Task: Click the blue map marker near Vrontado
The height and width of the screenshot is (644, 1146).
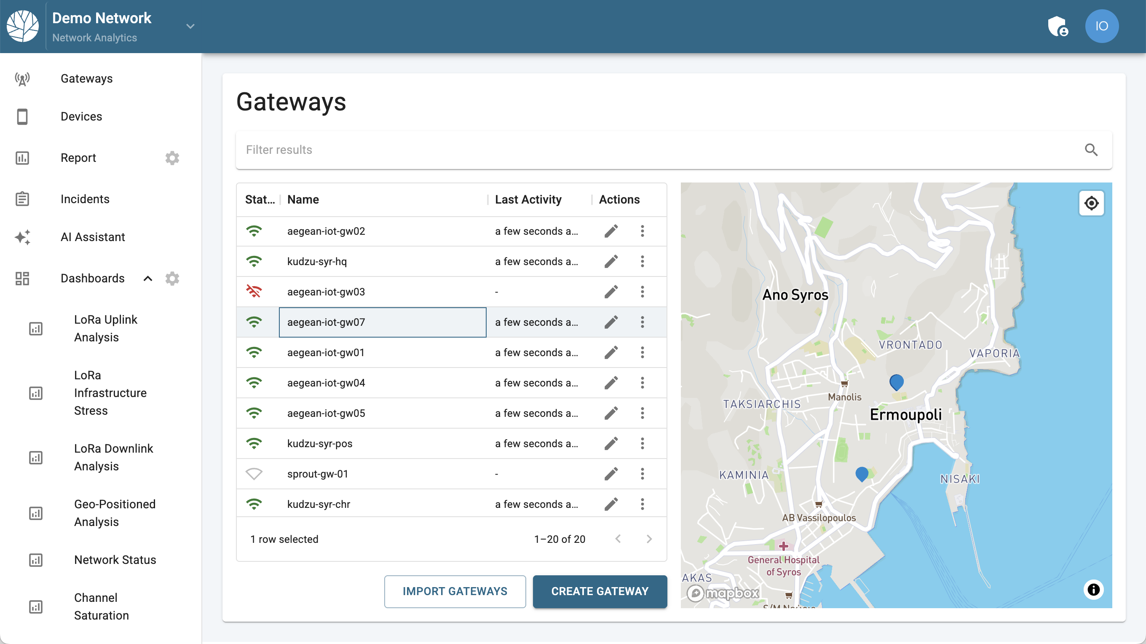Action: pyautogui.click(x=896, y=381)
